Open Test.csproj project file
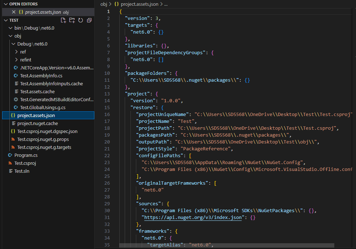 point(48,163)
